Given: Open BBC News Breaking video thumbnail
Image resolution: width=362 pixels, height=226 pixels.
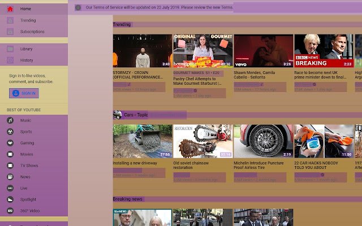Looking at the screenshot, I should [324, 51].
